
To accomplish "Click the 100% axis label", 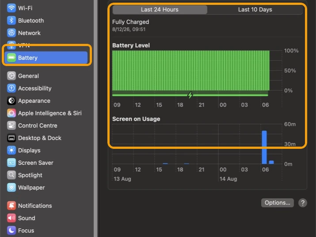I will (291, 51).
